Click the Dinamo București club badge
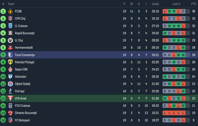198x126 pixels. (x=10, y=113)
